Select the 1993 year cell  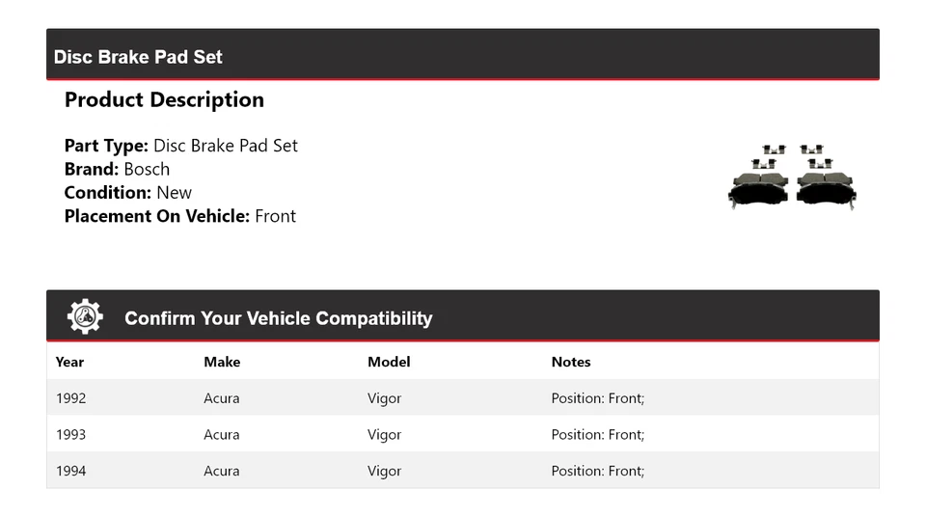tap(70, 434)
